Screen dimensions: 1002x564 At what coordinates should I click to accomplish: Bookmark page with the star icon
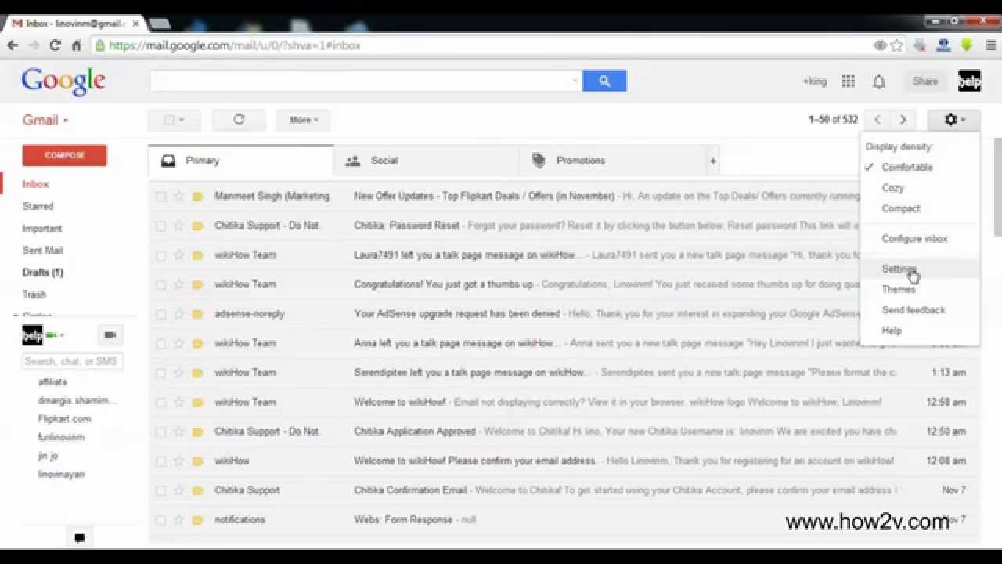(x=896, y=45)
